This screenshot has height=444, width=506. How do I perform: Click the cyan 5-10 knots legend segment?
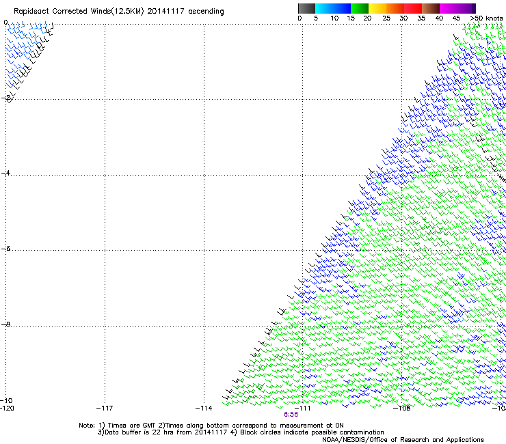[324, 8]
